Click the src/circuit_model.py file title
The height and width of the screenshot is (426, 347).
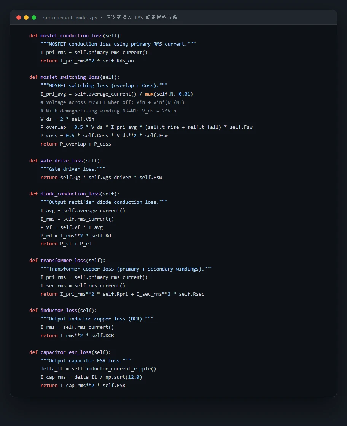point(70,18)
